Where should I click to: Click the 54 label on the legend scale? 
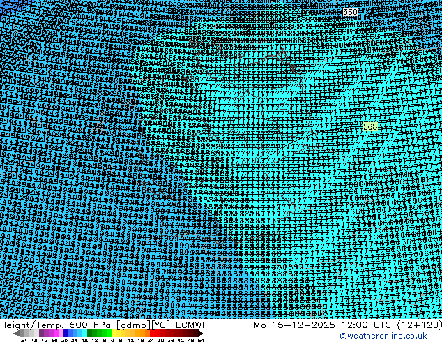pyautogui.click(x=201, y=340)
